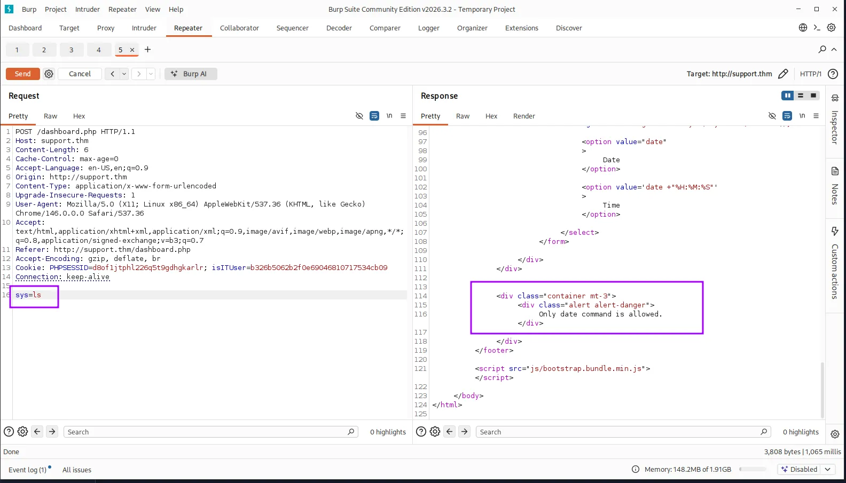Go to next match in Request search
Screen dimensions: 846x483
tap(52, 432)
